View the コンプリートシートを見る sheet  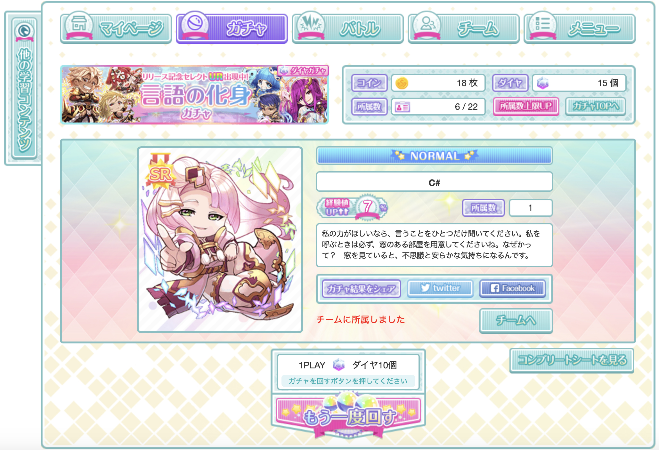point(572,360)
